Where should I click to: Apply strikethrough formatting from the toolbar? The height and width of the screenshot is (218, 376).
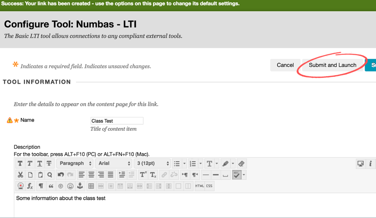coord(49,164)
